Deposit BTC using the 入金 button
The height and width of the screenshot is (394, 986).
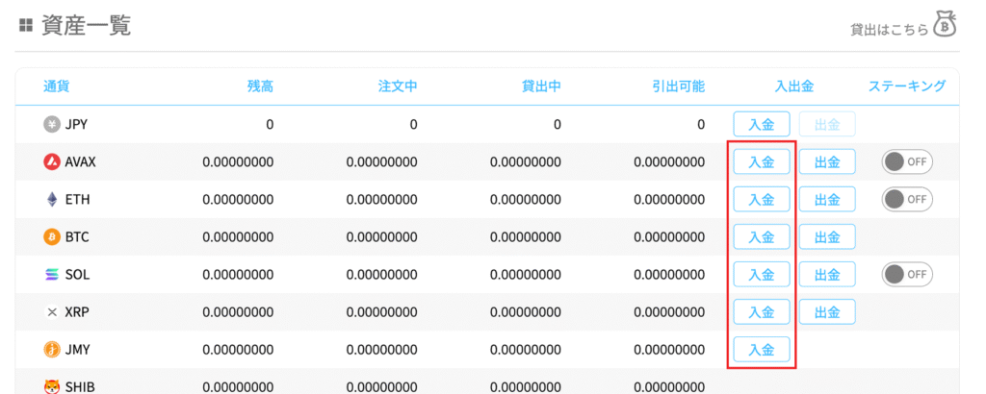[x=762, y=236]
